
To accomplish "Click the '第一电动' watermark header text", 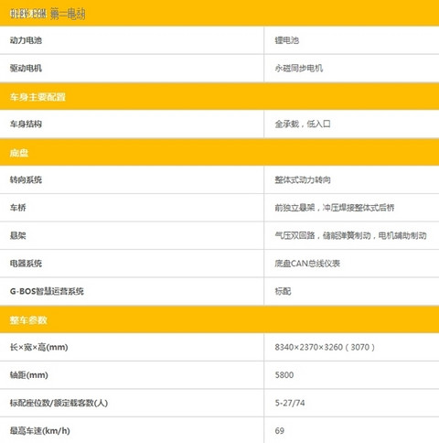I will coord(68,14).
